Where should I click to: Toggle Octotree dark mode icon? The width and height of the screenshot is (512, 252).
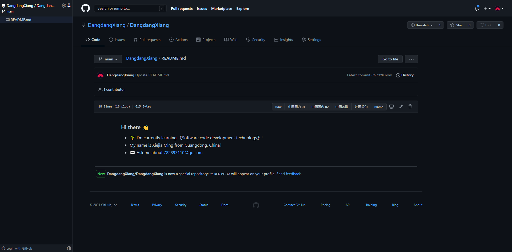coord(69,248)
